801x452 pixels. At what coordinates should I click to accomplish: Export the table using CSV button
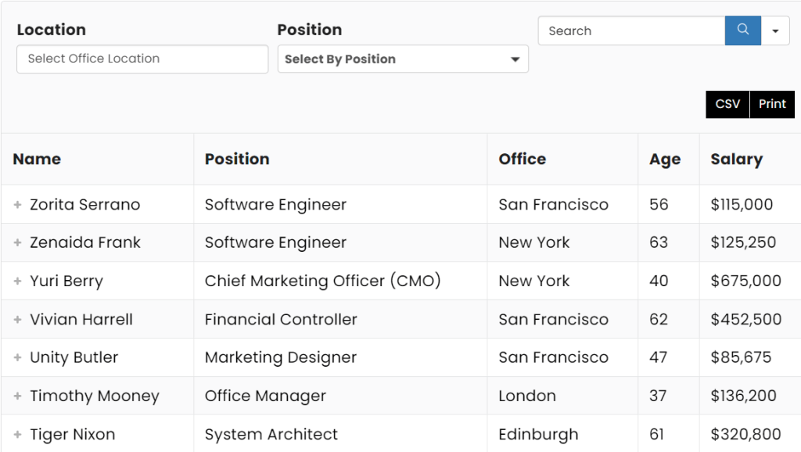(727, 104)
